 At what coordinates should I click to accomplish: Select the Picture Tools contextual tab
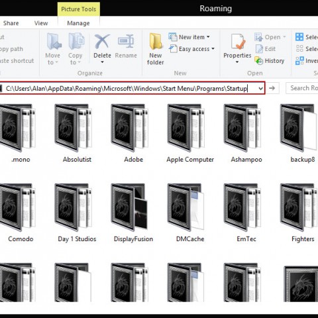tap(79, 9)
